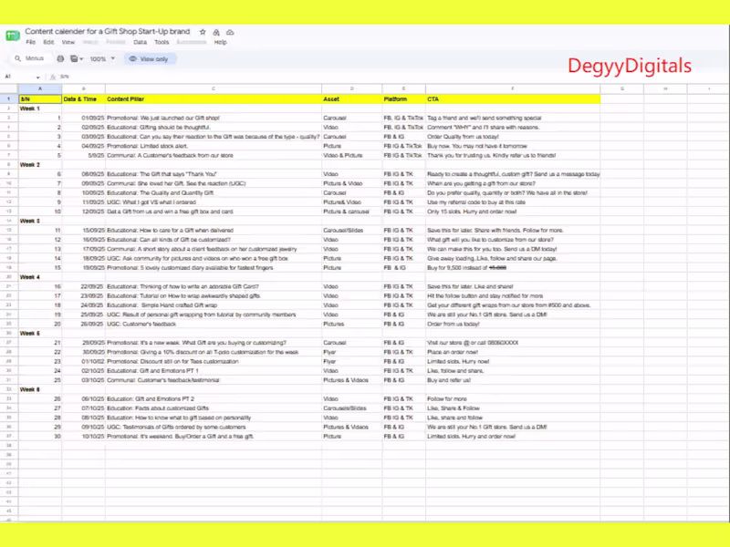Select the CTA header cell

click(x=513, y=99)
